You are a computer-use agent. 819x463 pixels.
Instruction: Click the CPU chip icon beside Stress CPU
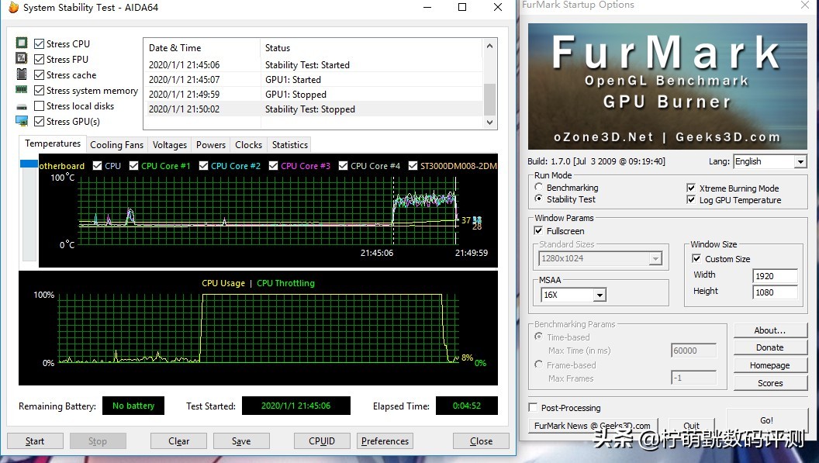22,43
